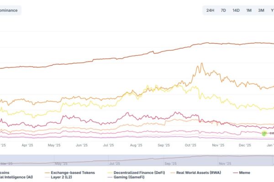Viewport: 274px width, 182px height.
Task: Click the green CoinGecko watermark logo
Action: 264,133
